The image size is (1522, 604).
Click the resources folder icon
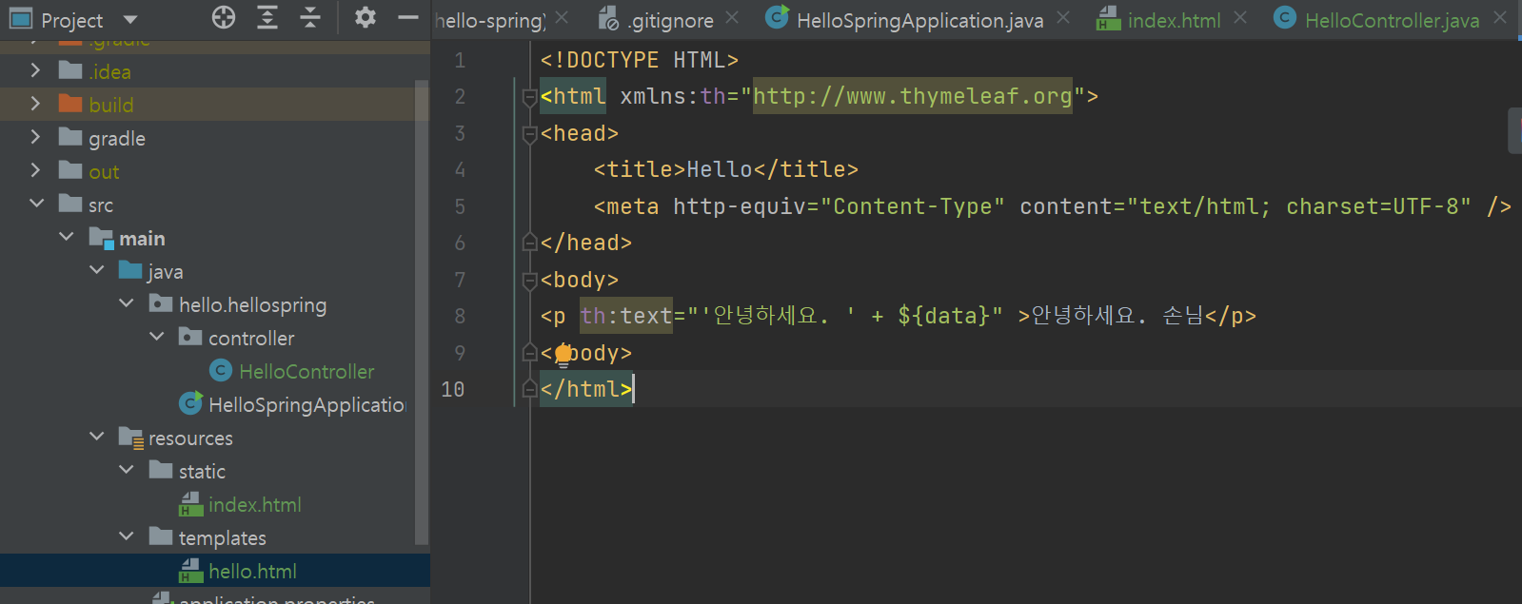click(130, 438)
